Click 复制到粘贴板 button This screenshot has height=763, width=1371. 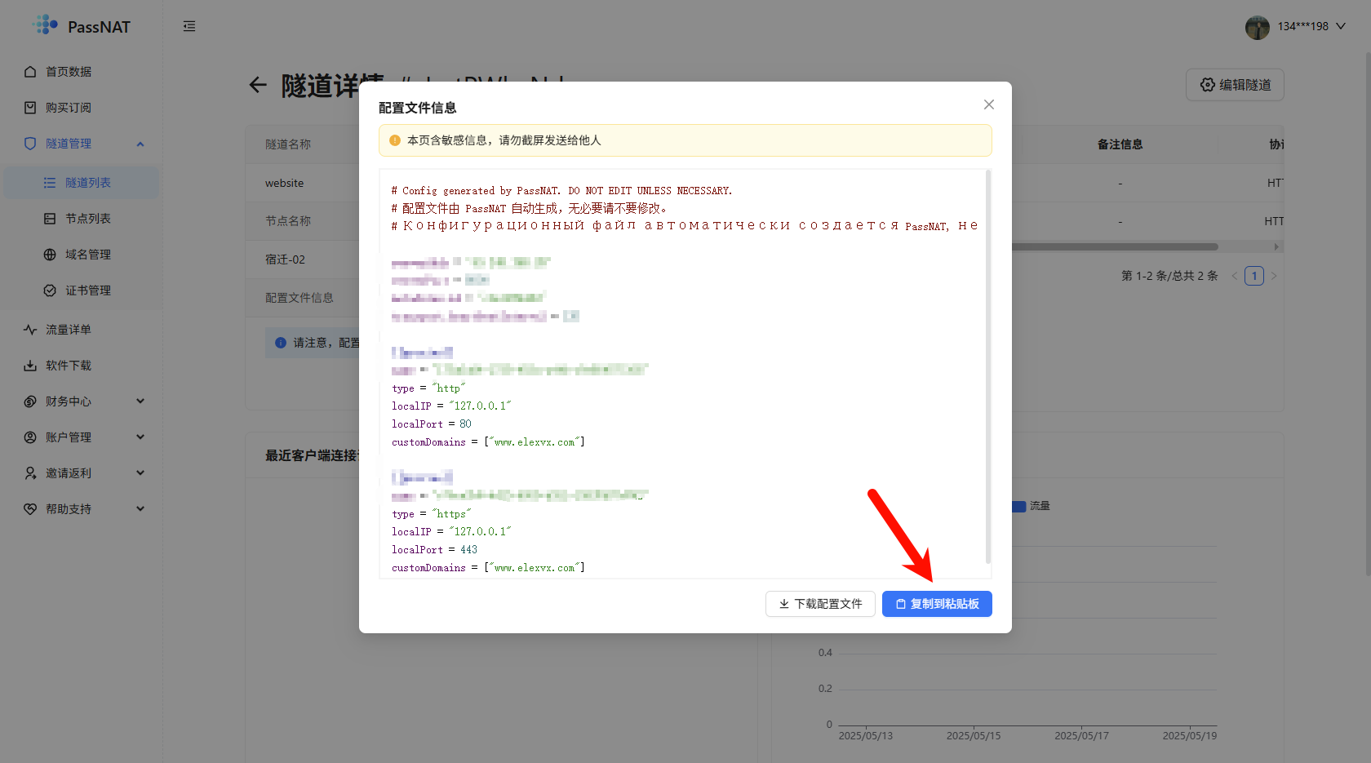937,604
